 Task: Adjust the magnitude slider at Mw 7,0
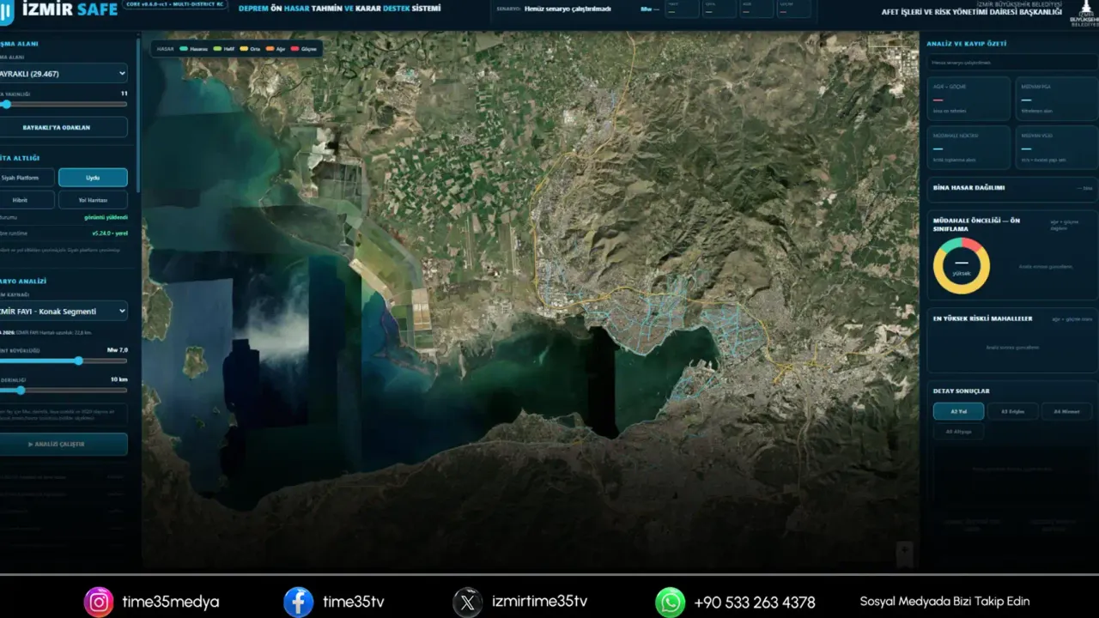pyautogui.click(x=64, y=360)
